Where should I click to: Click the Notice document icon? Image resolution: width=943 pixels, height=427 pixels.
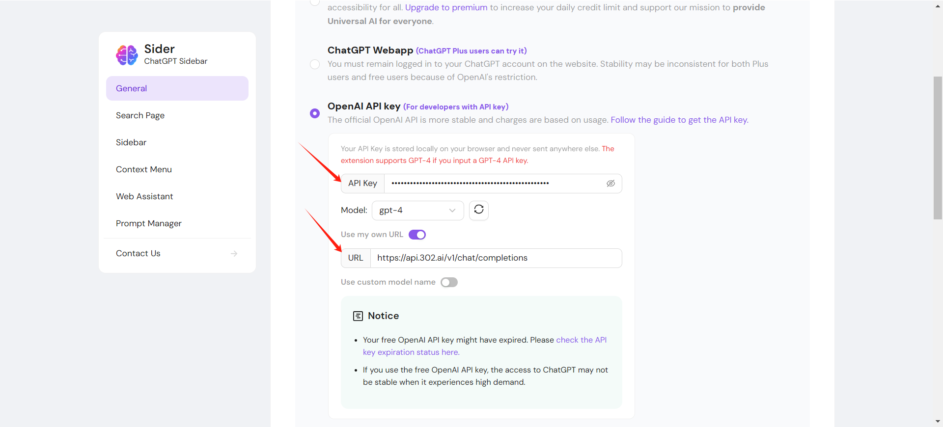pos(358,316)
